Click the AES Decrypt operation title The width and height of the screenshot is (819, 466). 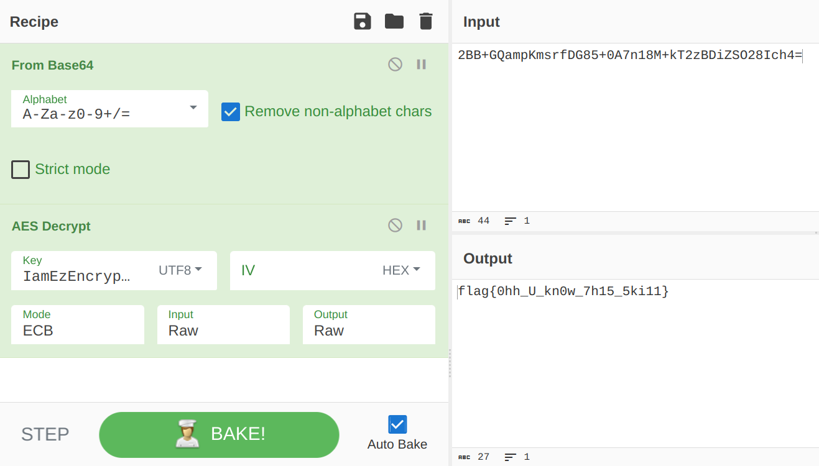coord(51,226)
